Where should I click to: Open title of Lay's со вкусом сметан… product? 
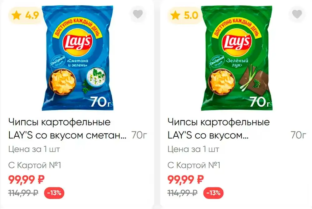pos(67,129)
